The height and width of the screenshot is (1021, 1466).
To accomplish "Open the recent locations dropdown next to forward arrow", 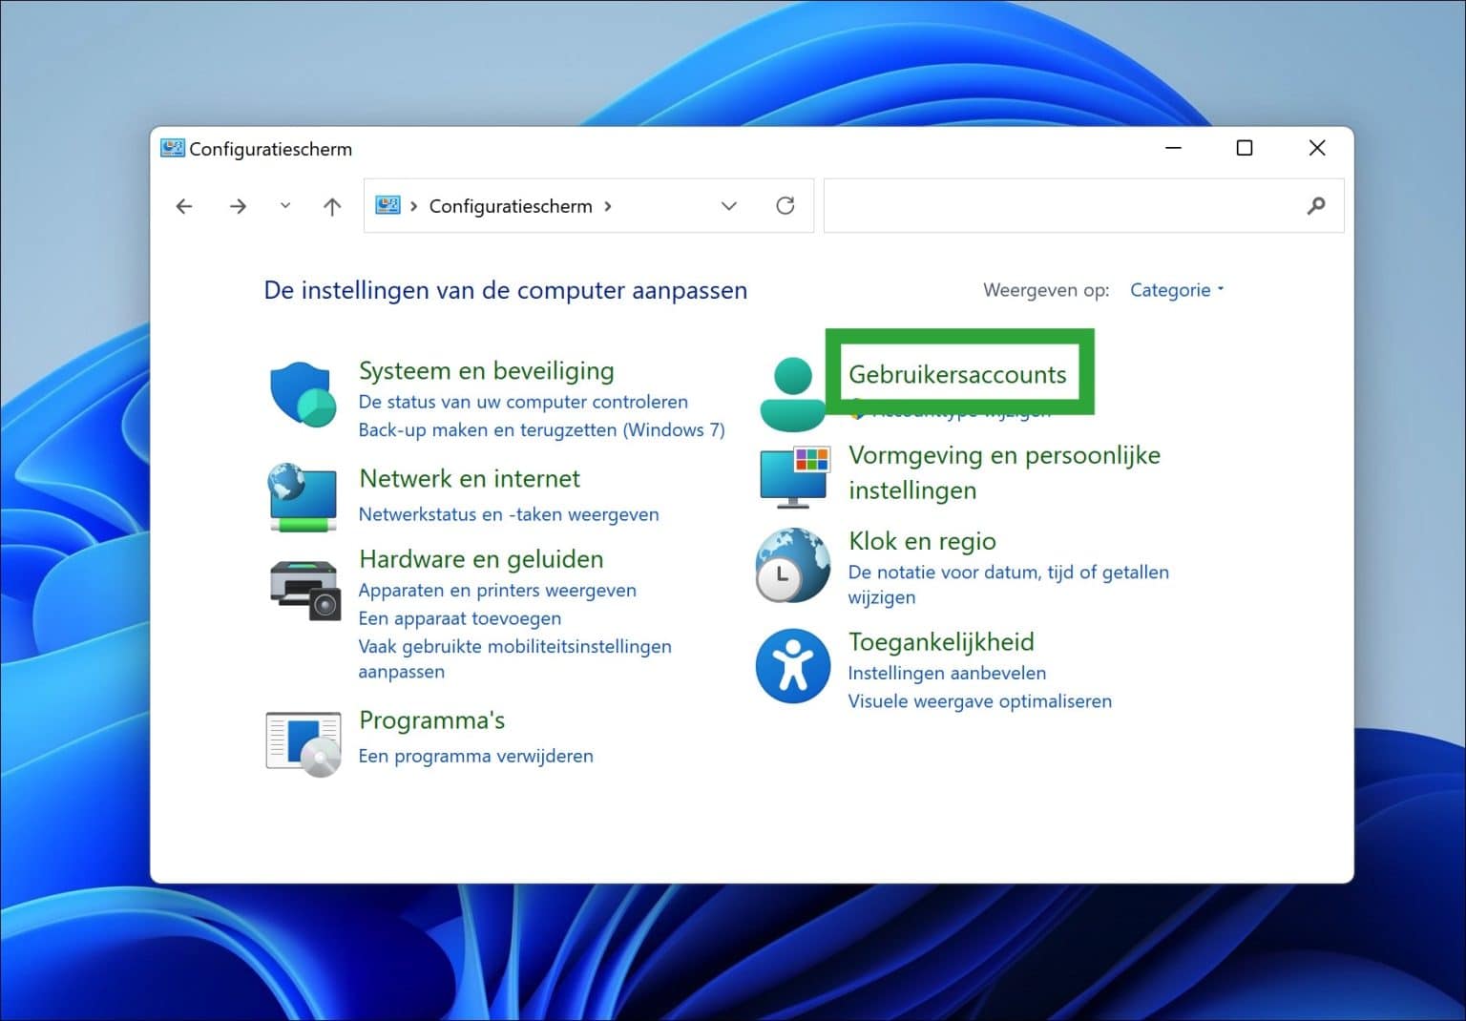I will pyautogui.click(x=284, y=205).
